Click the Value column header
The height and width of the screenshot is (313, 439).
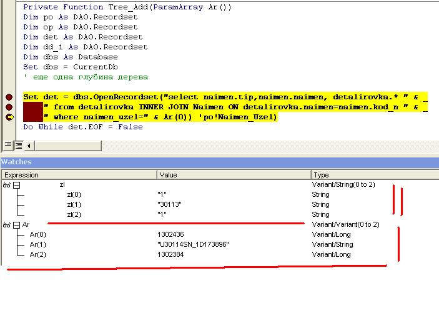click(234, 175)
